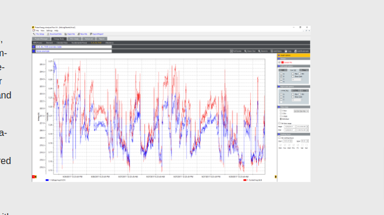Toggle the Set time range checkbox
The width and height of the screenshot is (384, 215).
point(279,124)
